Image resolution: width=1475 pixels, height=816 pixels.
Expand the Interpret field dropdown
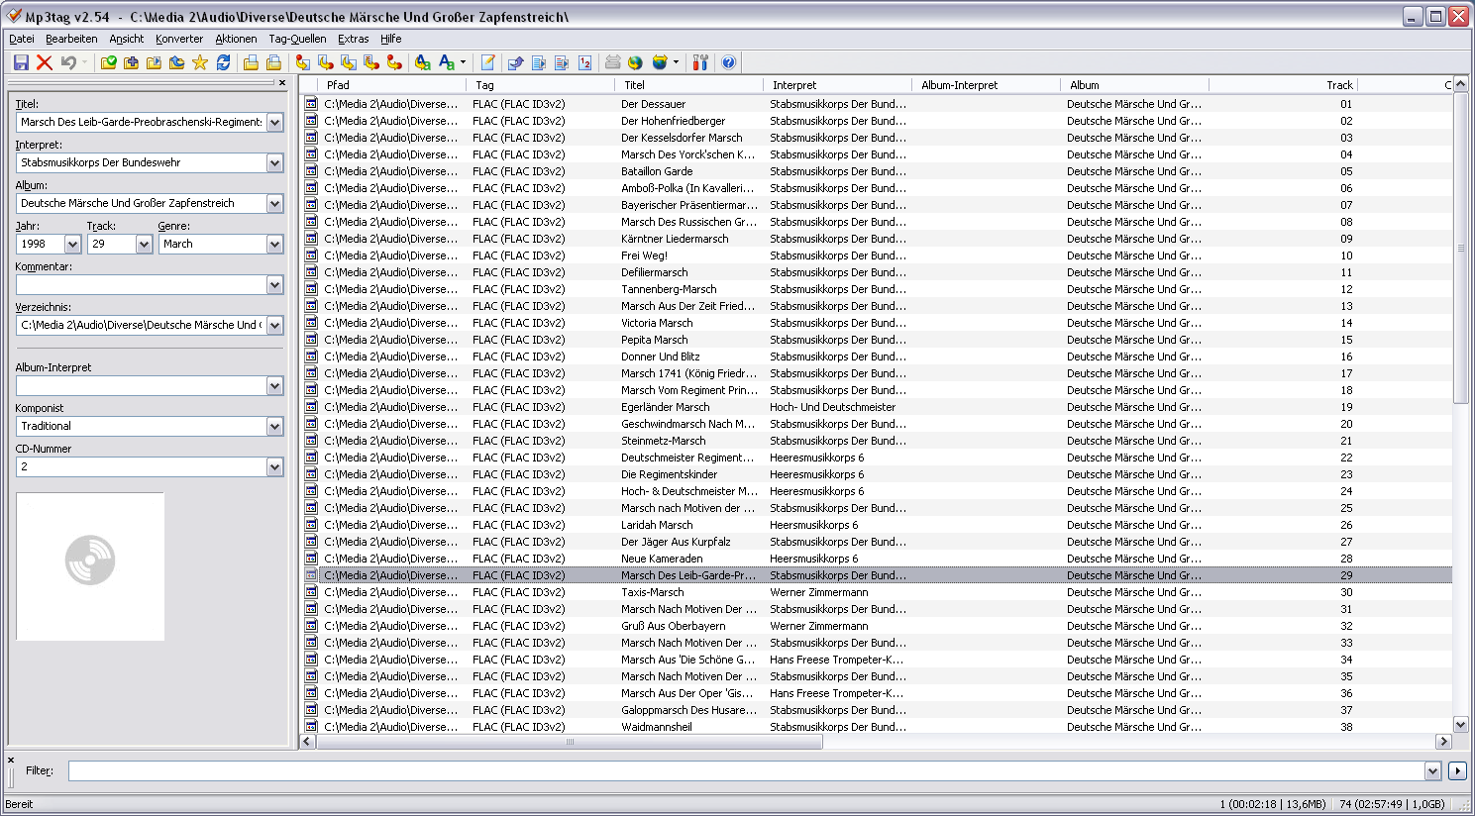pos(274,162)
